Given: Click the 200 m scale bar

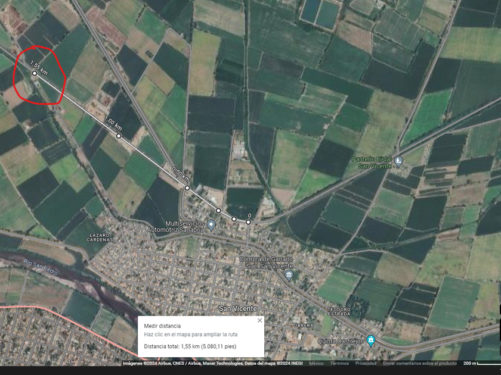Looking at the screenshot, I should 482,363.
